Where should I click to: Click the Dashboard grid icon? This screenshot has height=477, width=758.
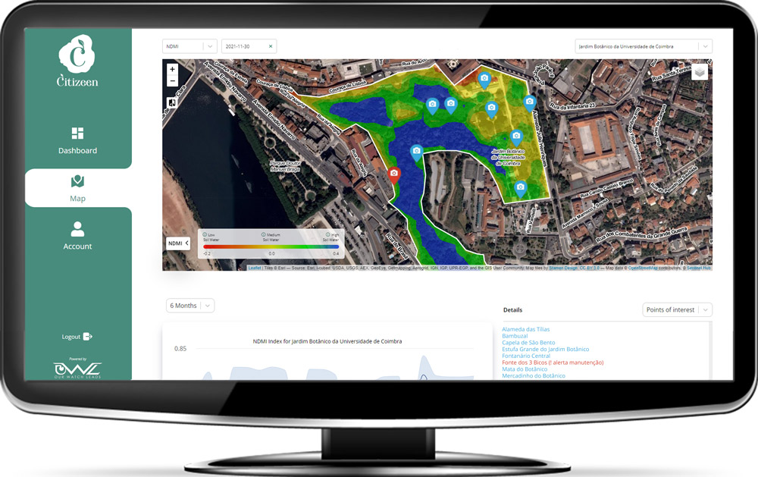click(77, 133)
